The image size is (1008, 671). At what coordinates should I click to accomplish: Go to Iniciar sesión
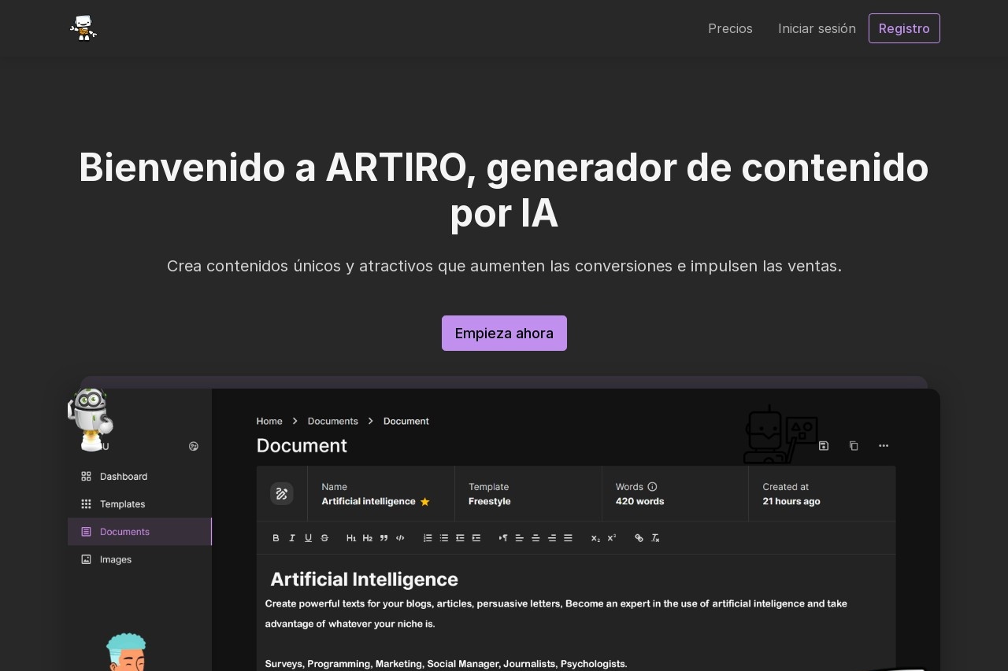[x=817, y=28]
